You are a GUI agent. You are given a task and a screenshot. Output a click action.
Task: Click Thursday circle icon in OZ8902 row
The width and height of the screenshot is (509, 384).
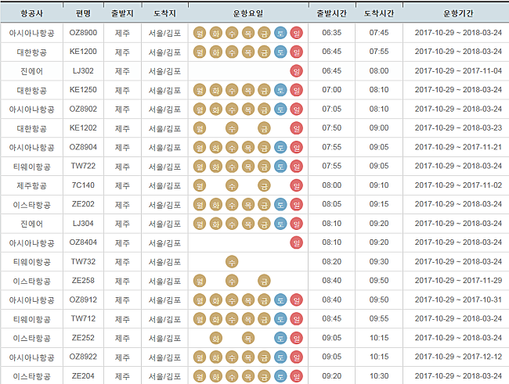coord(248,109)
